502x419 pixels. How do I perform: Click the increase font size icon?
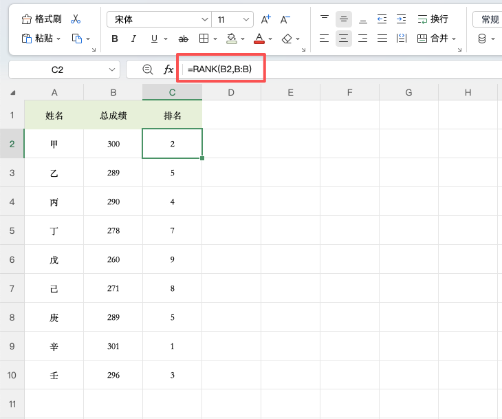tap(265, 19)
